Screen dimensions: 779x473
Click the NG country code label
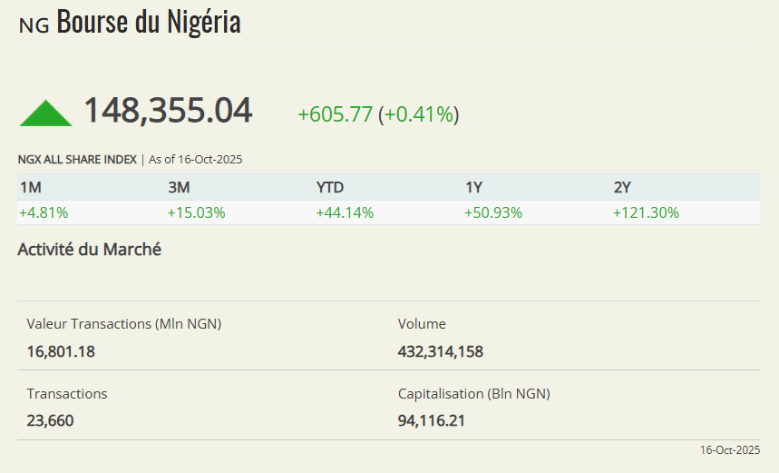[x=34, y=25]
